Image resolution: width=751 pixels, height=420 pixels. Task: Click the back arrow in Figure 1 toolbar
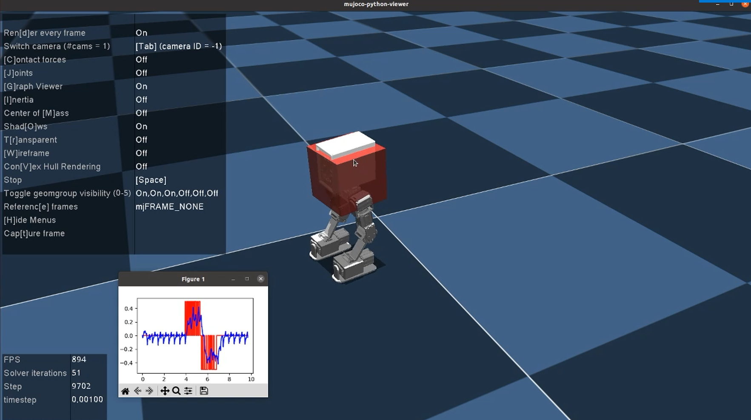click(x=137, y=391)
